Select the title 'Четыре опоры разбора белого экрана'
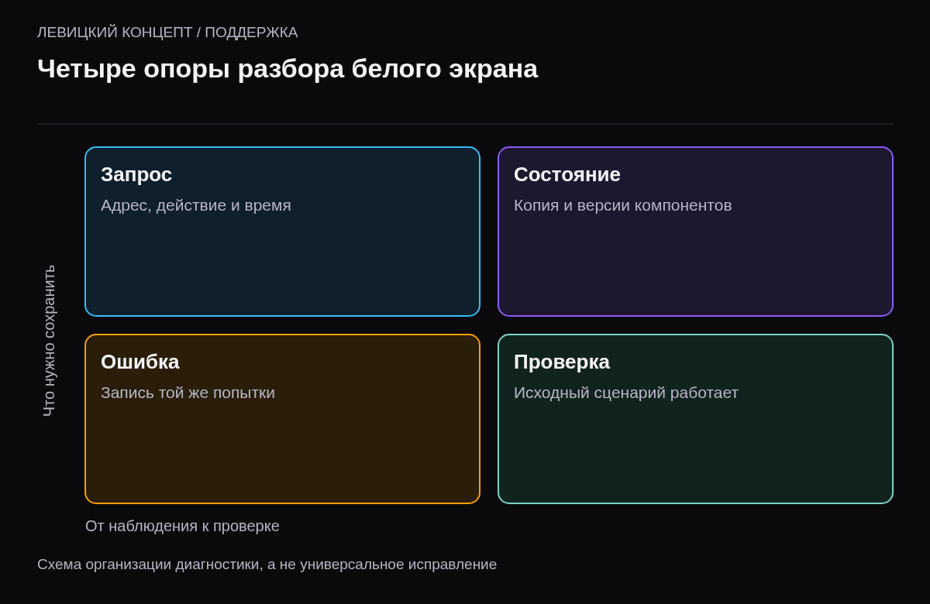 [x=288, y=69]
